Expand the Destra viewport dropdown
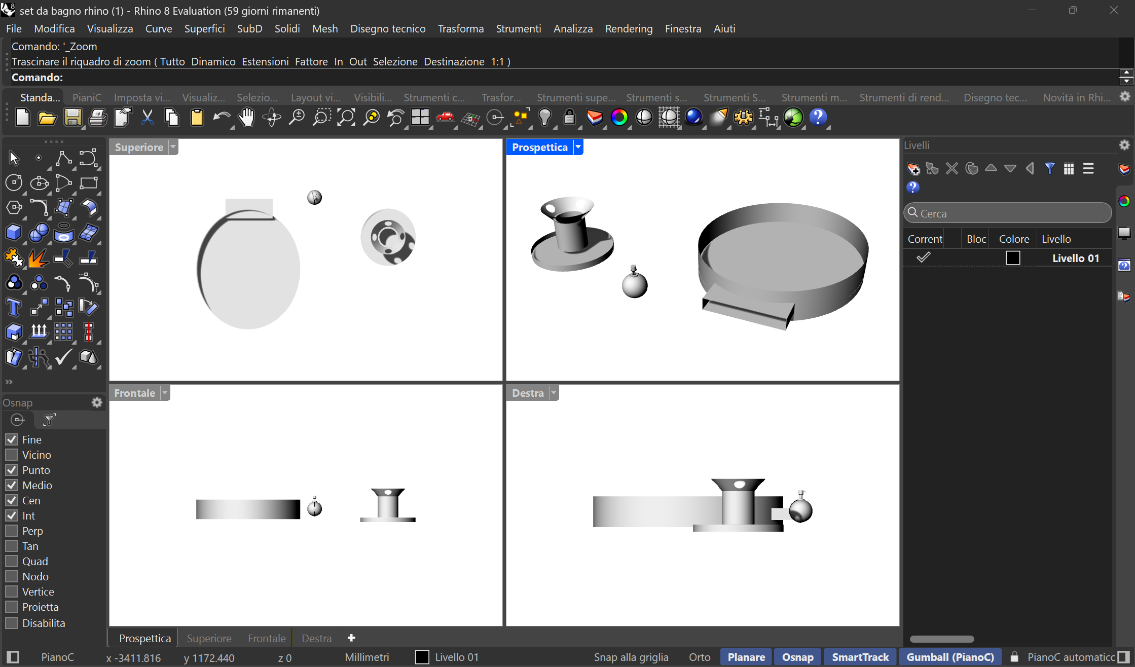Viewport: 1135px width, 667px height. (554, 393)
